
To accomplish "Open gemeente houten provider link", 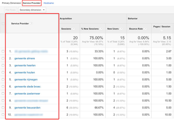I will [25, 73].
